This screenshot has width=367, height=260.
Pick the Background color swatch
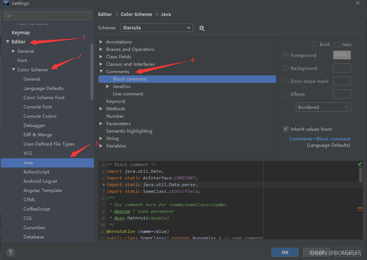coord(342,68)
